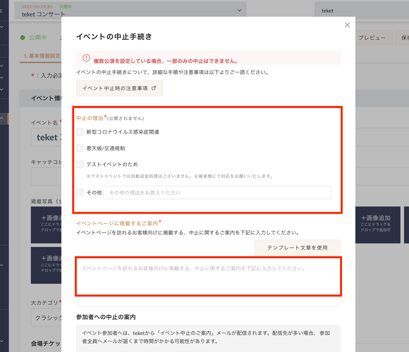Click the external link icon beside イベント中止時の注意事項
Image resolution: width=409 pixels, height=352 pixels.
click(154, 88)
